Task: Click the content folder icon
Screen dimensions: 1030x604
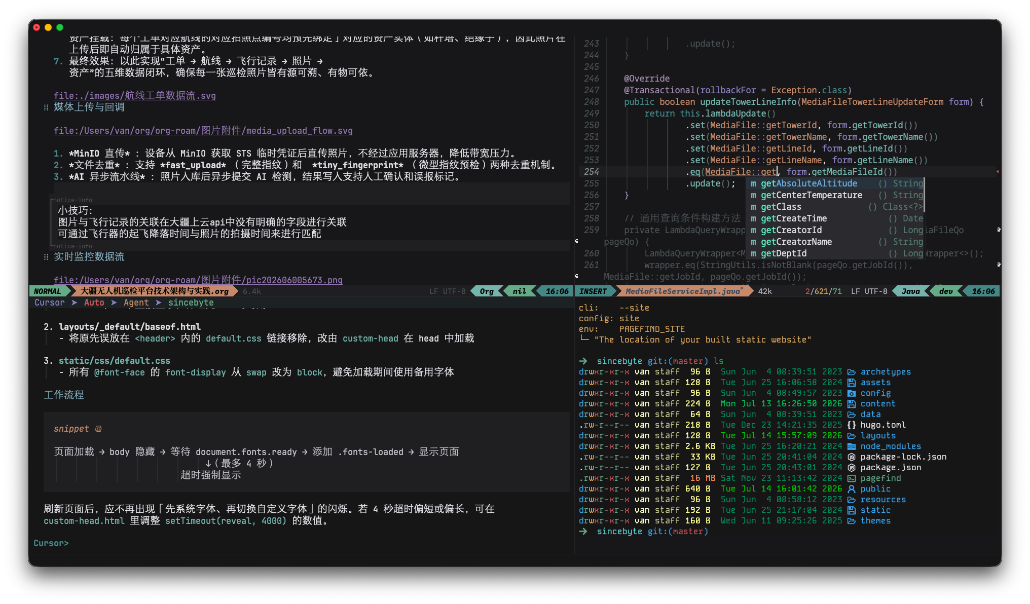Action: coord(852,404)
